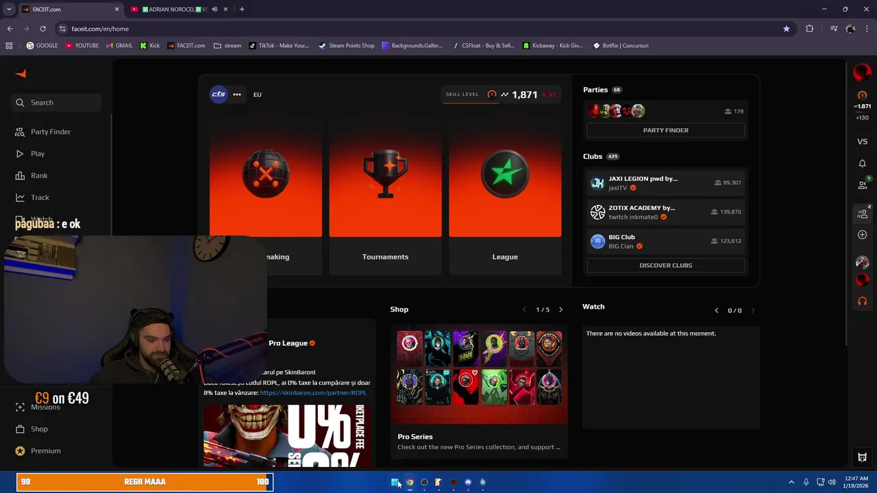
Task: Open JAXI LEGION club entry
Action: pos(665,183)
